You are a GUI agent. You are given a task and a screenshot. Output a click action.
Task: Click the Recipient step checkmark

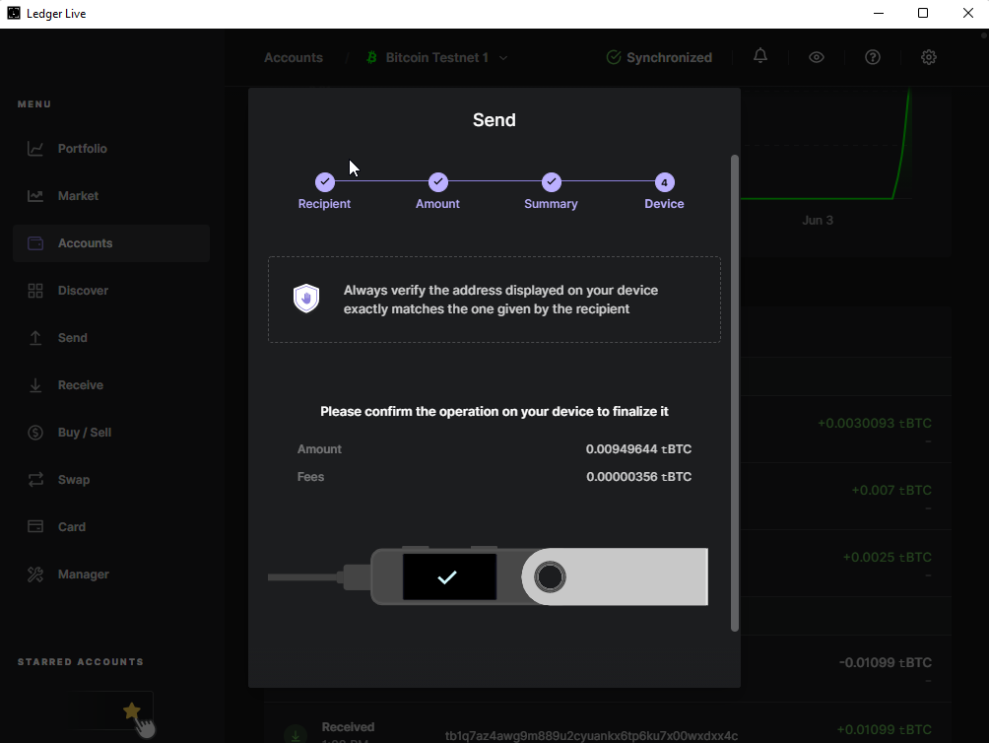tap(325, 182)
